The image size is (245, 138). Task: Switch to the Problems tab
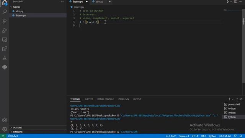pos(123,99)
